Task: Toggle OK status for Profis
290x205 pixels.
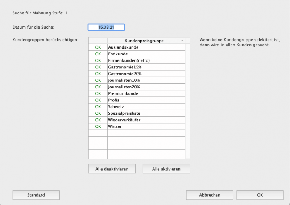Action: [98, 100]
